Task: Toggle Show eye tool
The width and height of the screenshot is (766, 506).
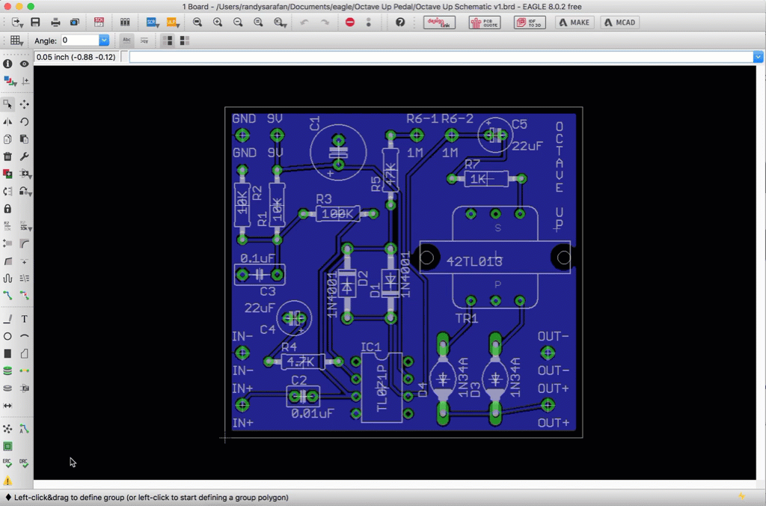Action: pos(25,64)
